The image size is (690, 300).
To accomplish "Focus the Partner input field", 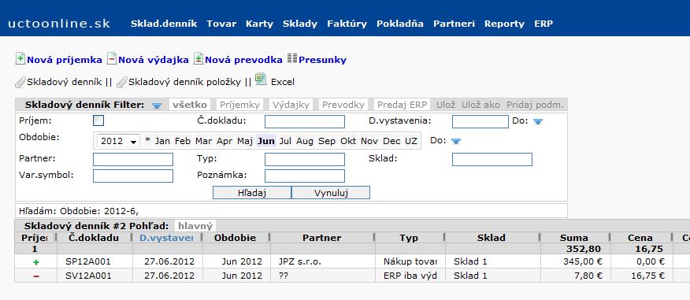I will click(x=133, y=159).
